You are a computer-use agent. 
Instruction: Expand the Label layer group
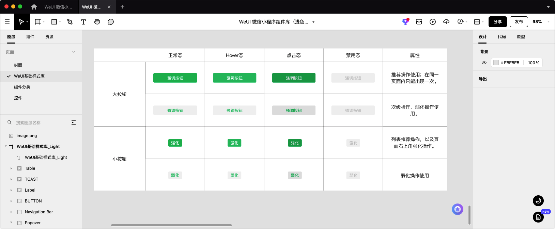pos(11,190)
